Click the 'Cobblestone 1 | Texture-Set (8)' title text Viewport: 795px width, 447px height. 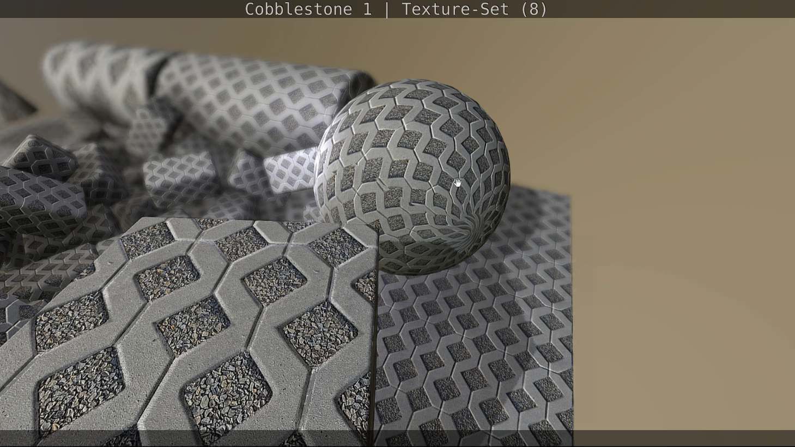[396, 9]
